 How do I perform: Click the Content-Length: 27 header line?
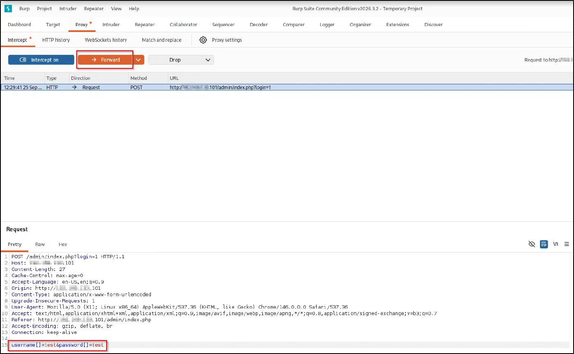tap(38, 269)
